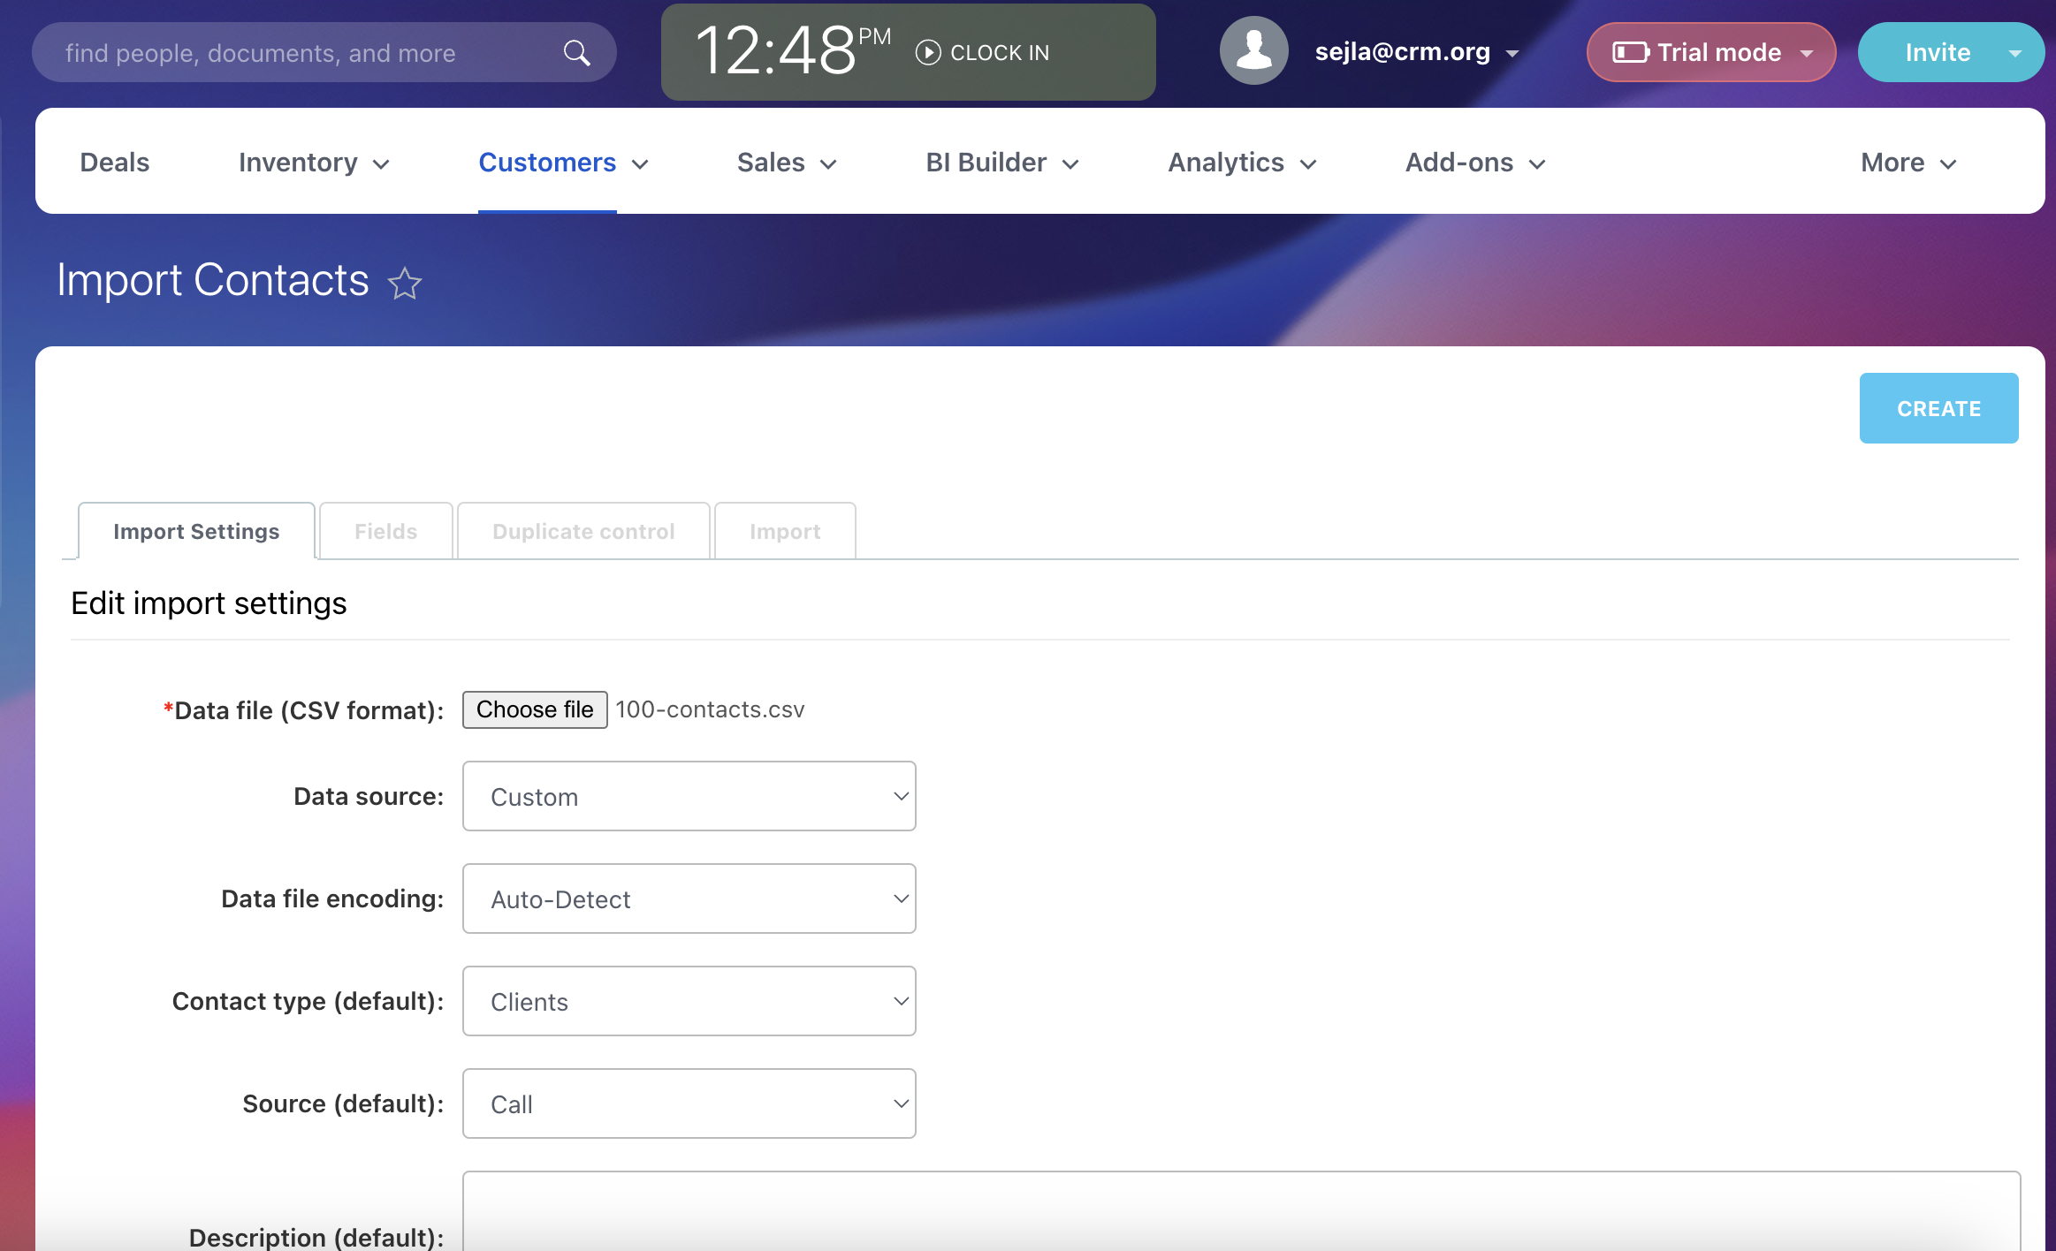The image size is (2056, 1251).
Task: Open the Customers menu chevron
Action: click(x=640, y=163)
